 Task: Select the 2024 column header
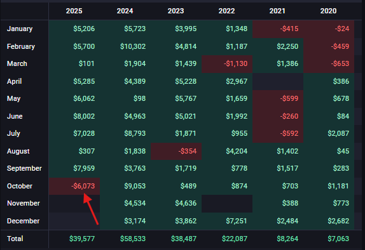click(x=125, y=11)
